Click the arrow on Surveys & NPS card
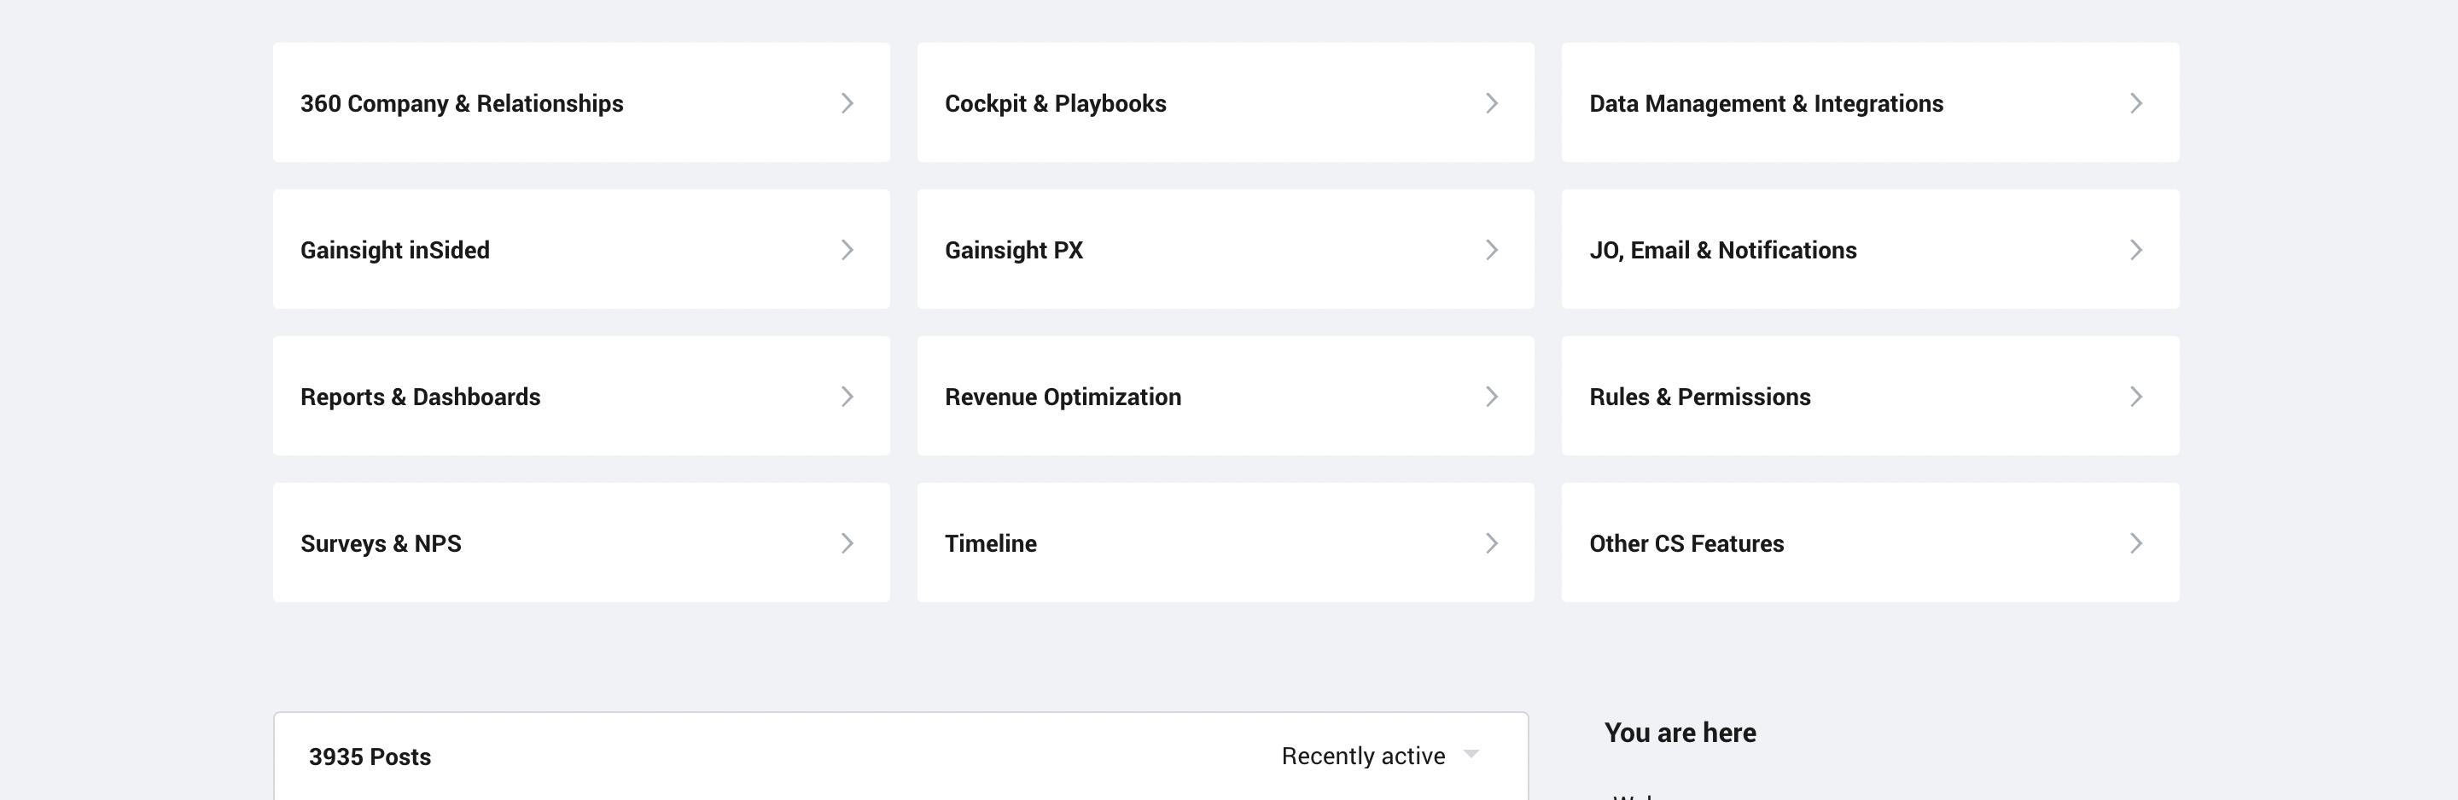 click(847, 543)
